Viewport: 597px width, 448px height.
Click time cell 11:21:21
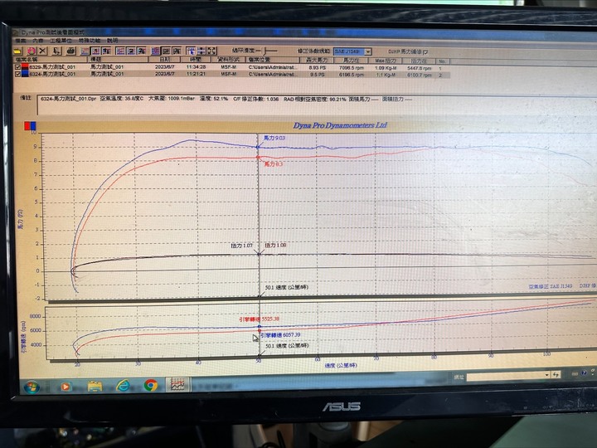click(x=196, y=74)
